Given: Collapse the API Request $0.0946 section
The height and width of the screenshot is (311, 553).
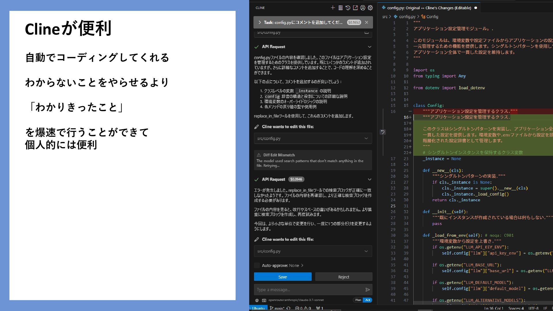Looking at the screenshot, I should point(370,179).
